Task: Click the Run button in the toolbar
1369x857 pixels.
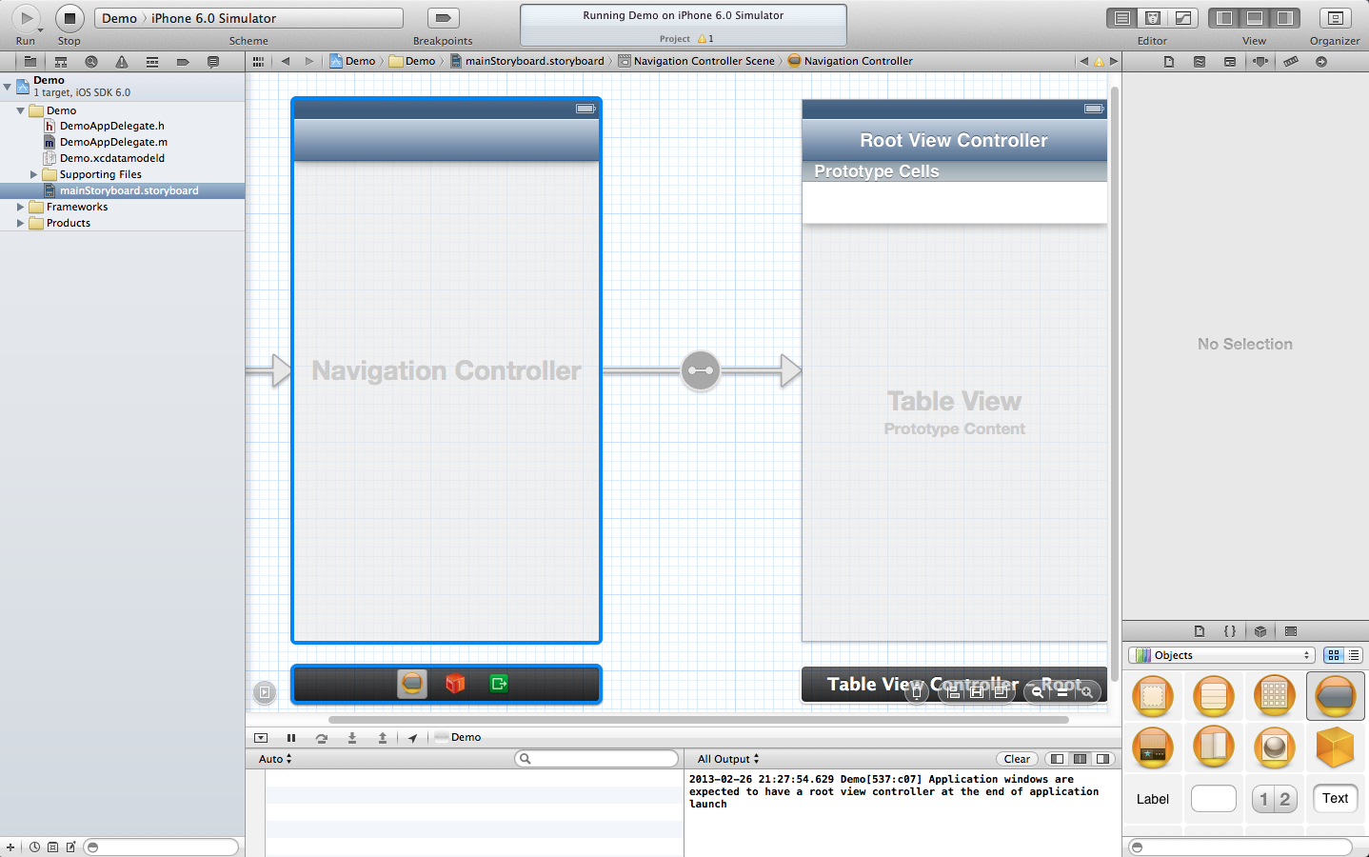Action: [x=26, y=18]
